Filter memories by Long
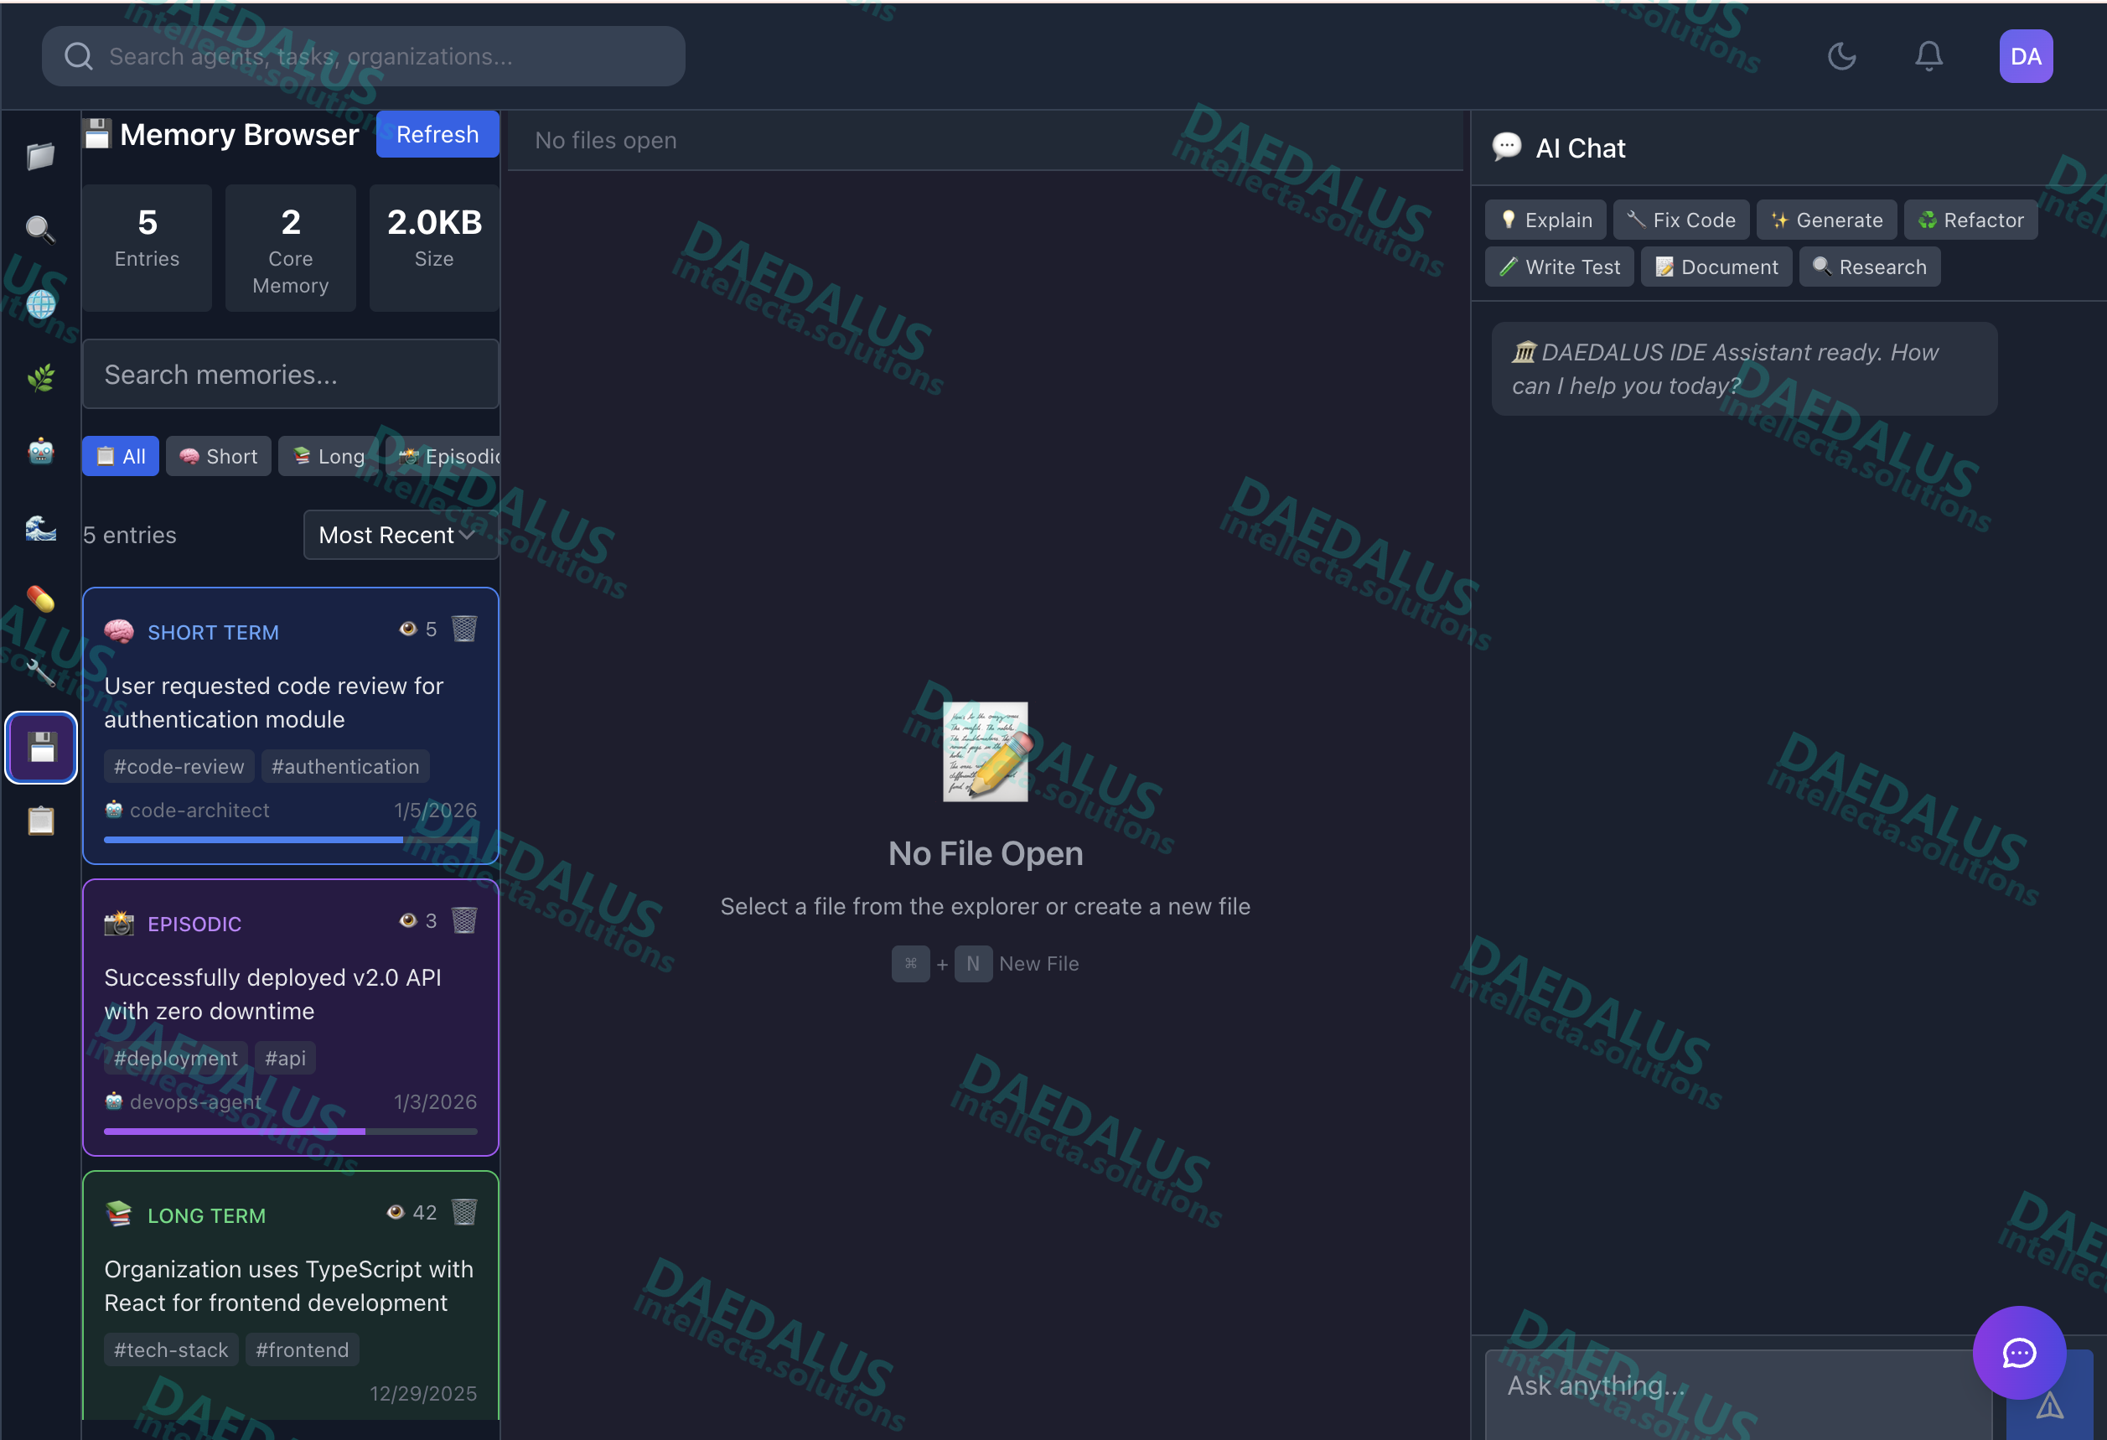 pos(329,456)
